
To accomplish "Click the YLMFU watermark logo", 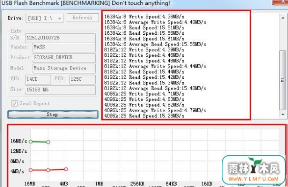I will pos(254,170).
